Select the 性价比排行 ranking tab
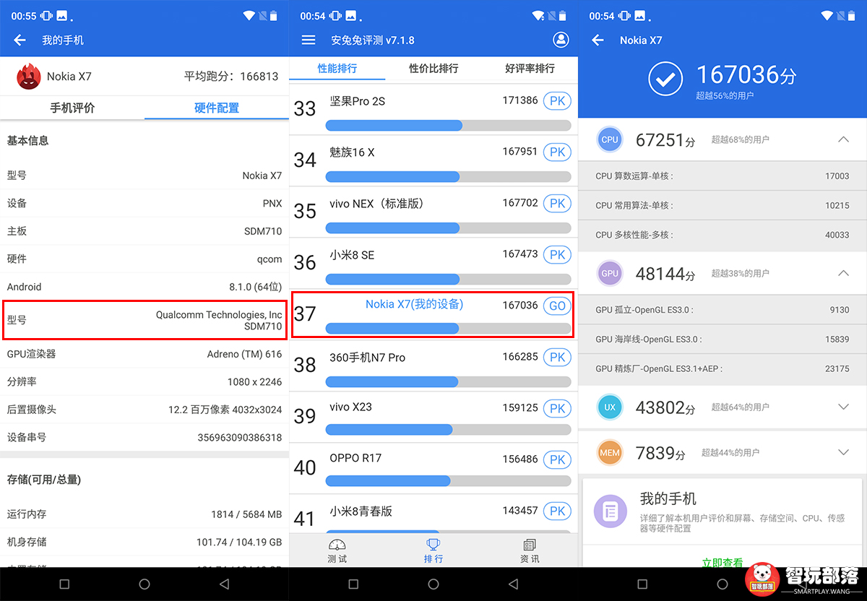Screen dimensions: 867x601 click(433, 69)
